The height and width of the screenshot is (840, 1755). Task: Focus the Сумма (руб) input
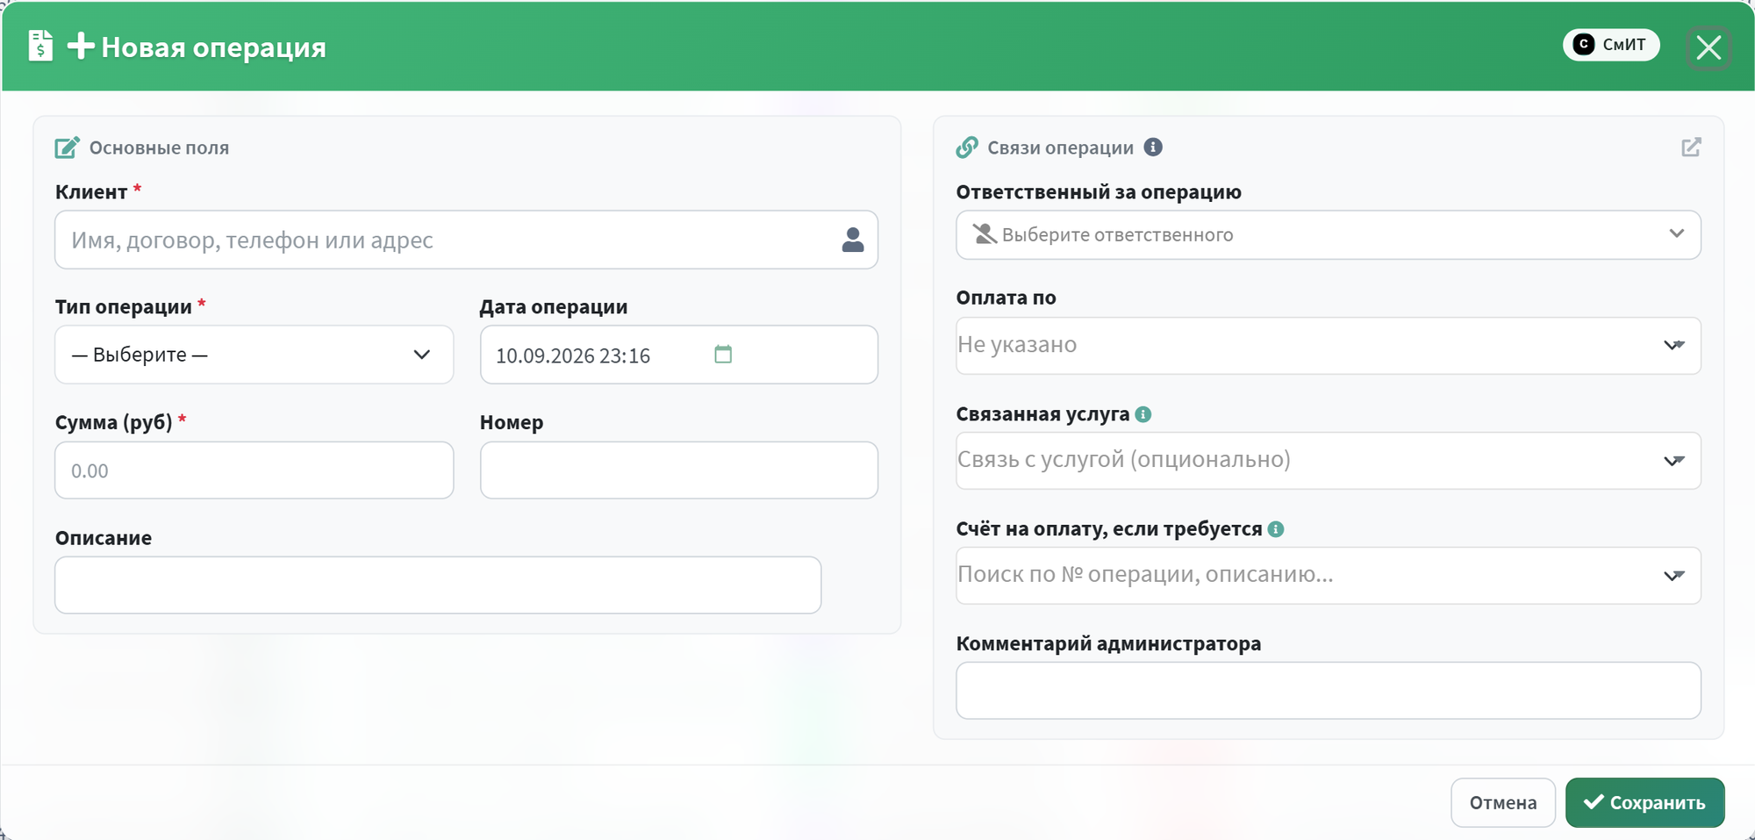pyautogui.click(x=254, y=470)
